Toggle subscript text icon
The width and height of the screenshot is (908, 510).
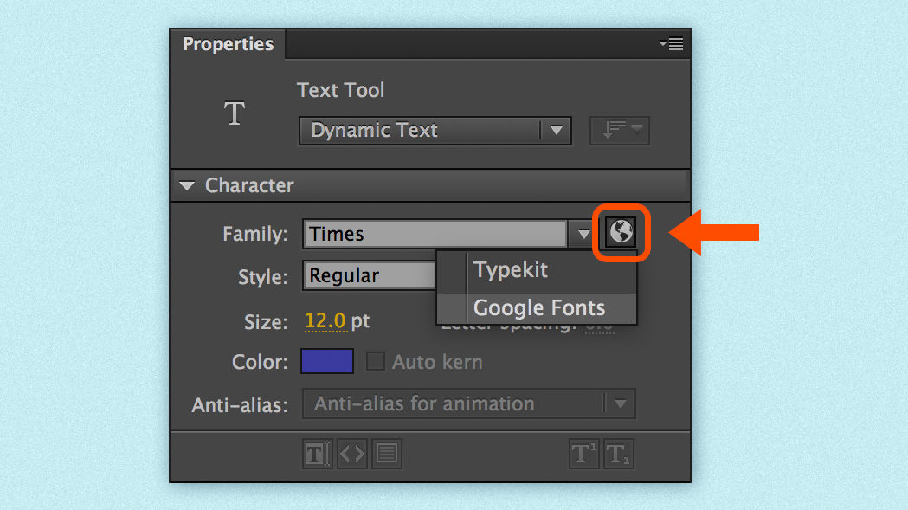(x=615, y=454)
